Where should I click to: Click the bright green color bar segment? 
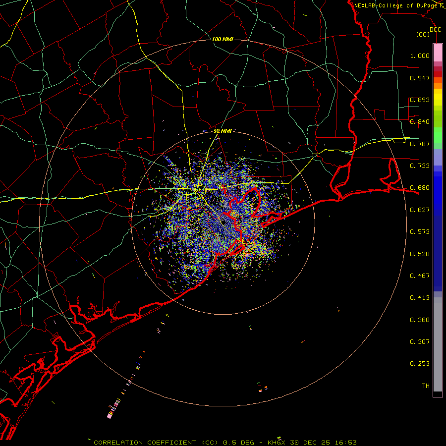click(438, 135)
